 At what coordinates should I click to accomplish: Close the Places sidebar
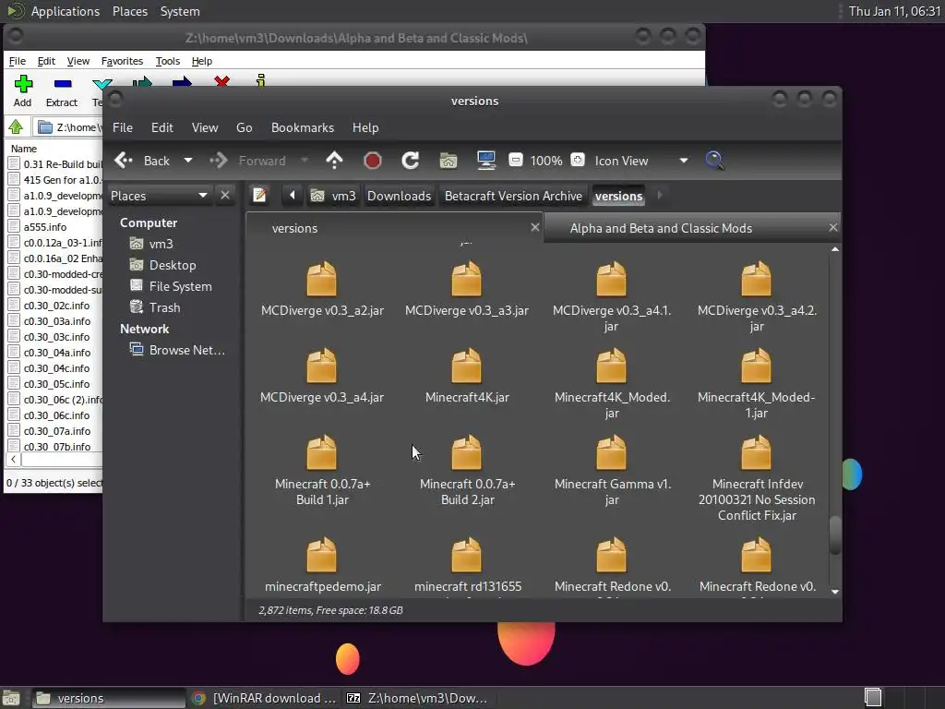[225, 196]
